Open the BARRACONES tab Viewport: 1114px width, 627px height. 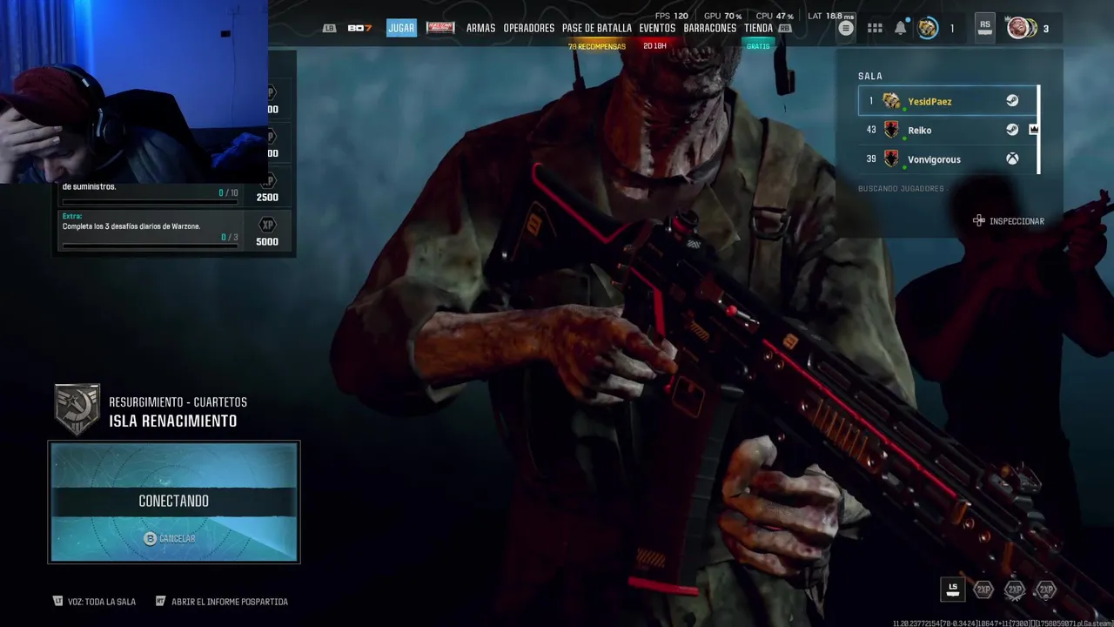tap(710, 28)
